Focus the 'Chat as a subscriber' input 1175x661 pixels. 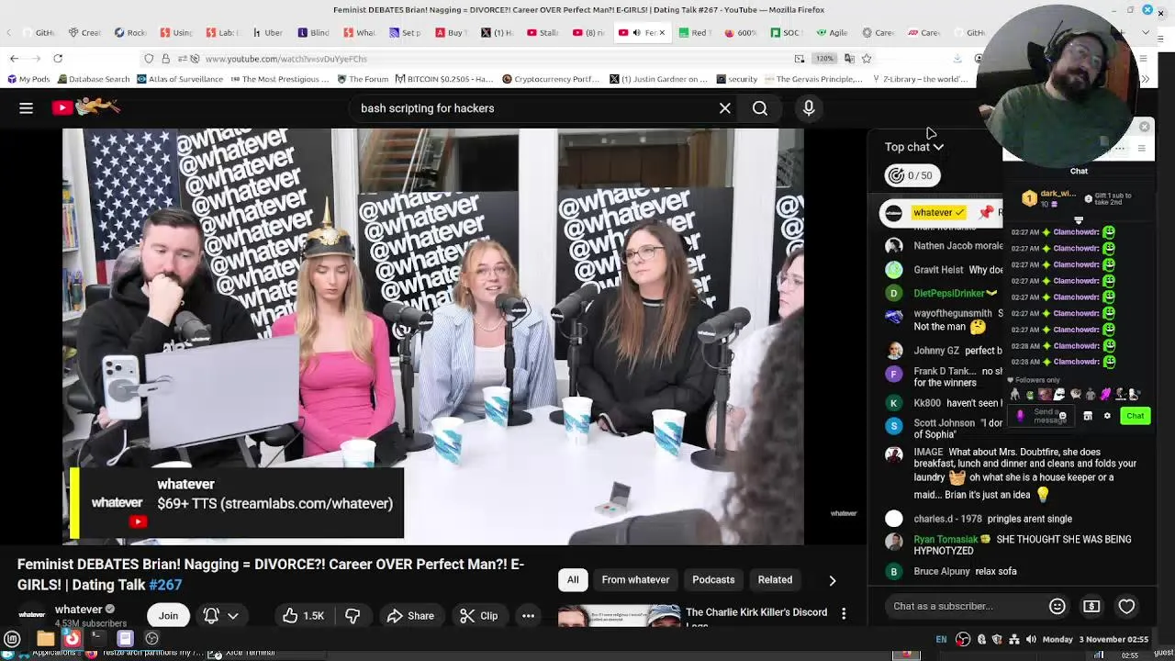964,606
